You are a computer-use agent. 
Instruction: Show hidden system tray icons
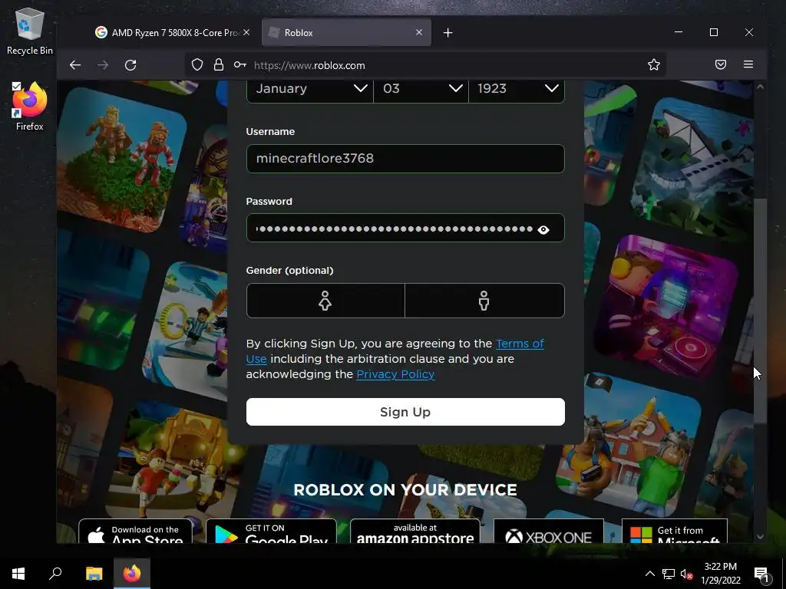649,574
